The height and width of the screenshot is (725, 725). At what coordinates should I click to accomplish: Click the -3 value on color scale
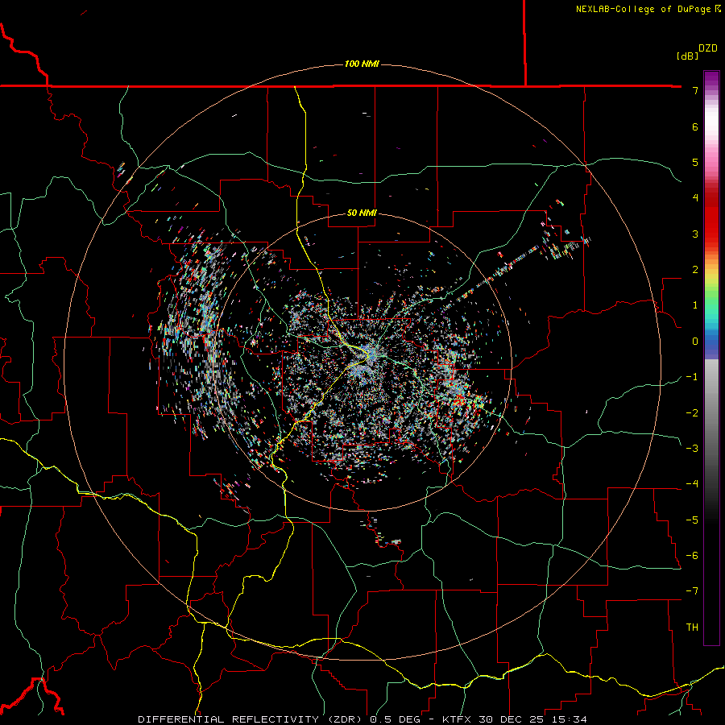point(692,449)
